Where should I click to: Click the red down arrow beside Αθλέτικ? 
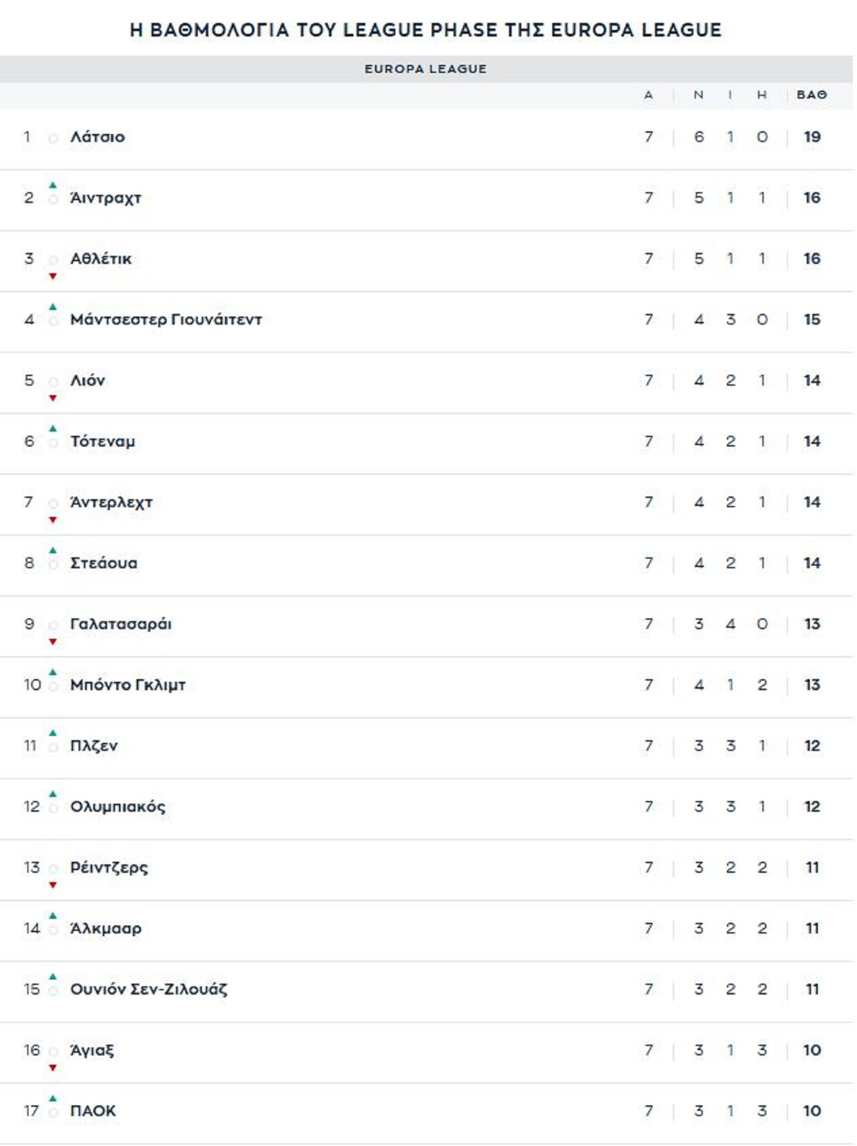pyautogui.click(x=52, y=276)
